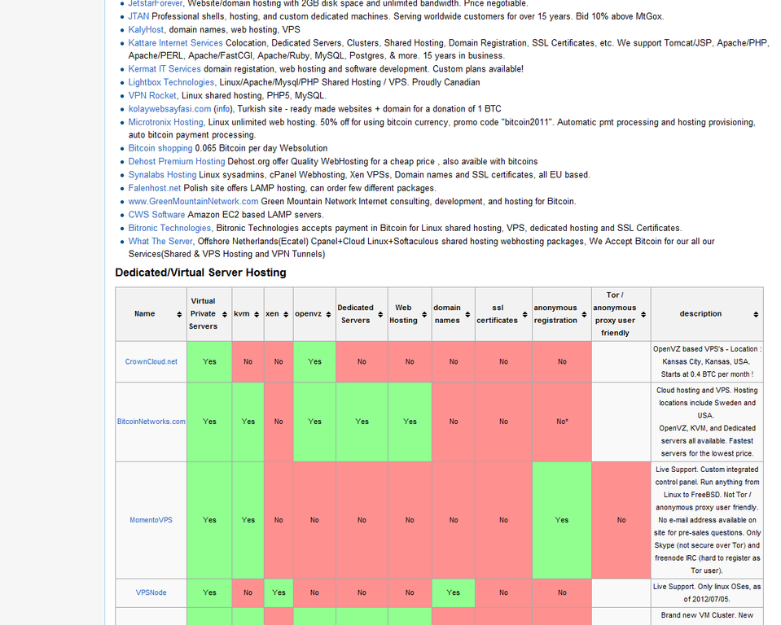Click BitcoinNetworks.com Web Hosting Yes cell
781x625 pixels.
coord(410,422)
